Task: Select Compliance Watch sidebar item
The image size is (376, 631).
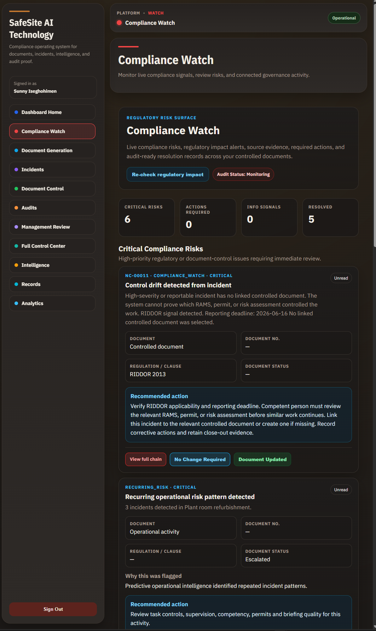Action: [52, 131]
